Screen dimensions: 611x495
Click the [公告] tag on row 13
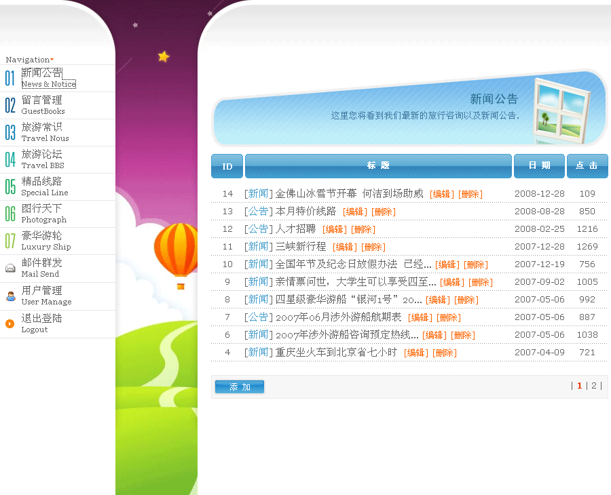click(259, 212)
